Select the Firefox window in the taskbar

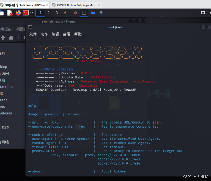point(75,13)
